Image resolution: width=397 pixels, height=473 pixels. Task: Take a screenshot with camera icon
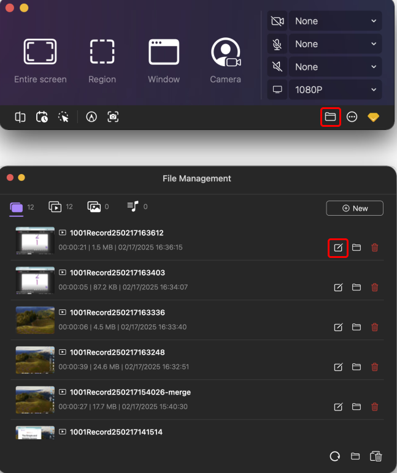click(113, 117)
